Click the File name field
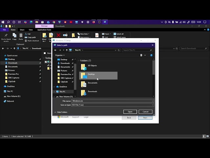This screenshot has height=158, width=210. click(x=113, y=101)
